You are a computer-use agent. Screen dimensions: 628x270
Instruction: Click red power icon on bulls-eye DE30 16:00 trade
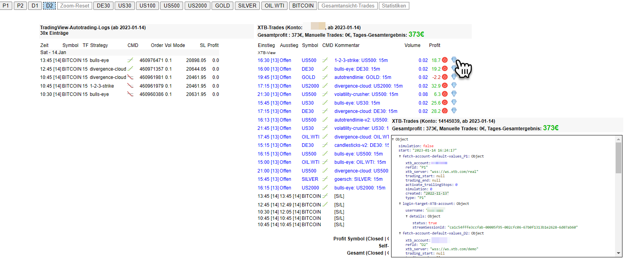[x=445, y=68]
